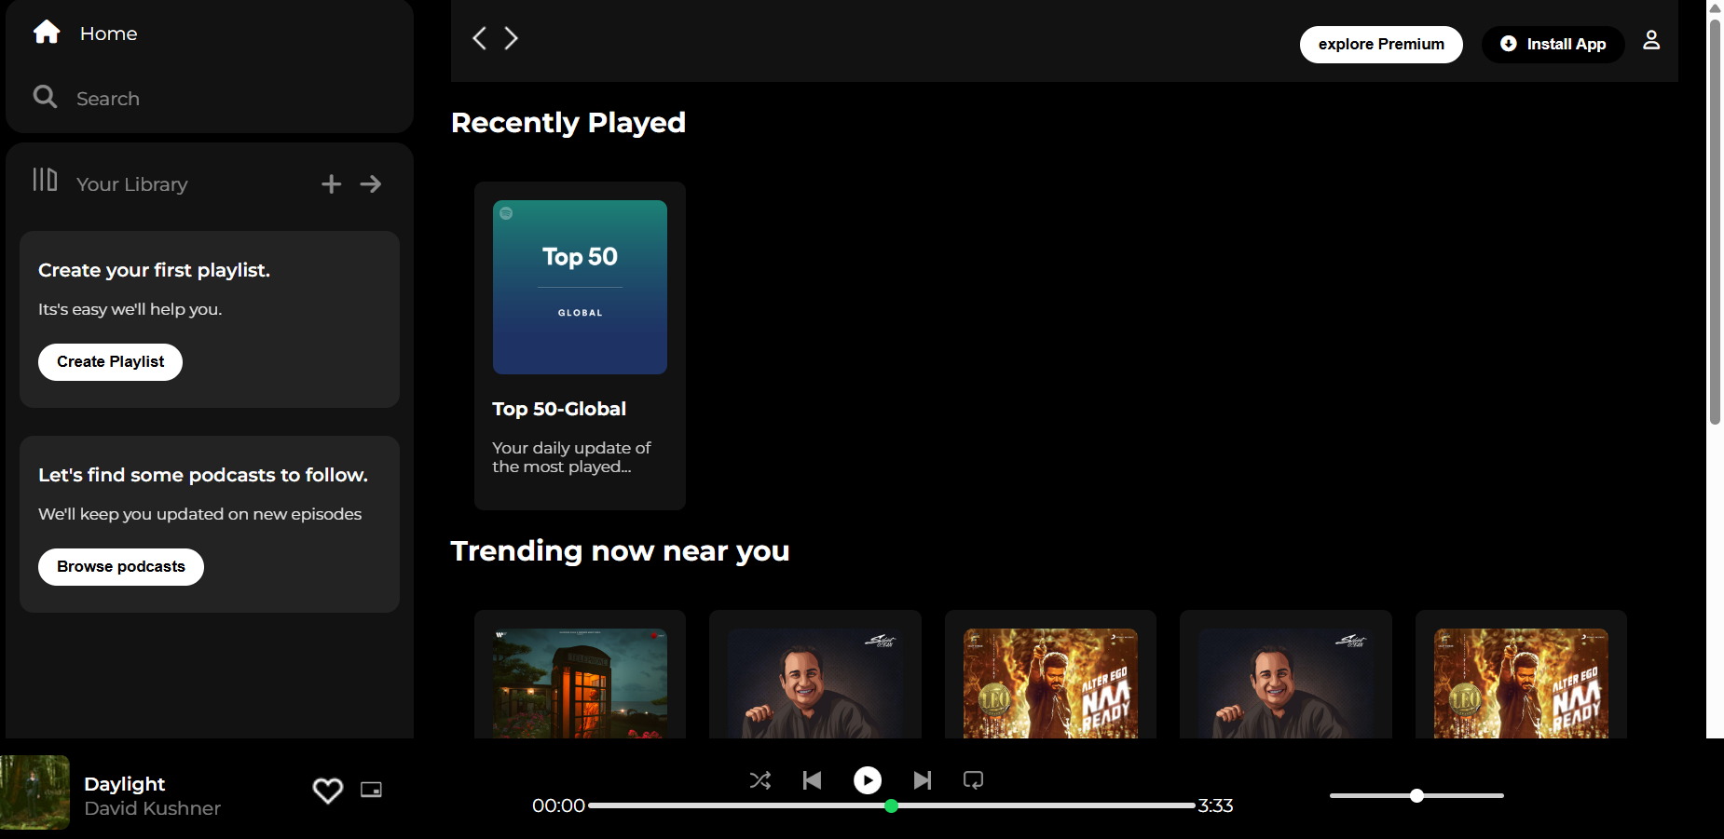This screenshot has width=1724, height=839.
Task: Toggle repeat mode
Action: coord(973,780)
